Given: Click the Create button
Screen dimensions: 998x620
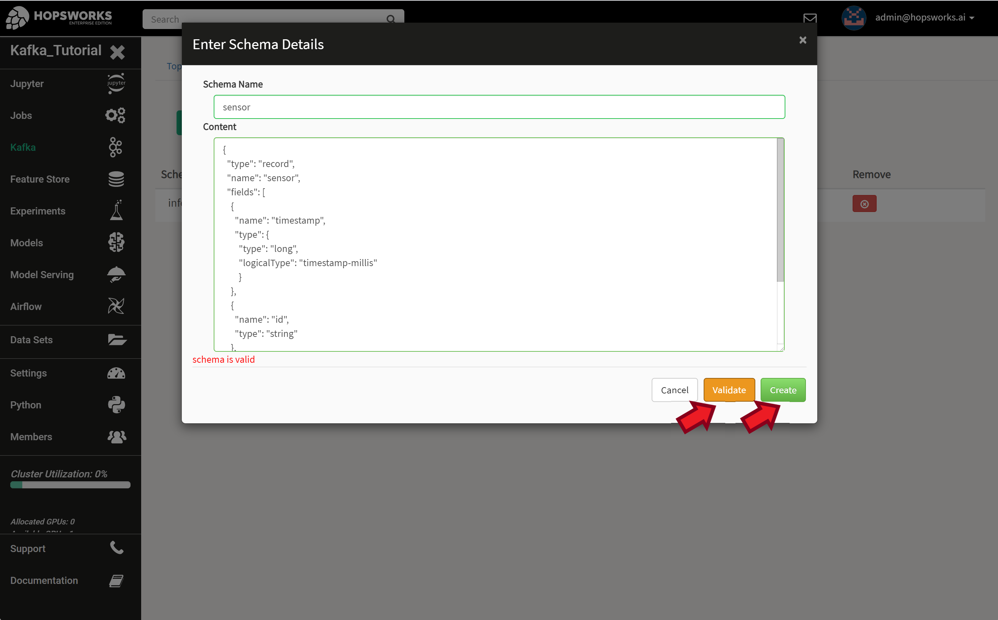Looking at the screenshot, I should point(783,390).
